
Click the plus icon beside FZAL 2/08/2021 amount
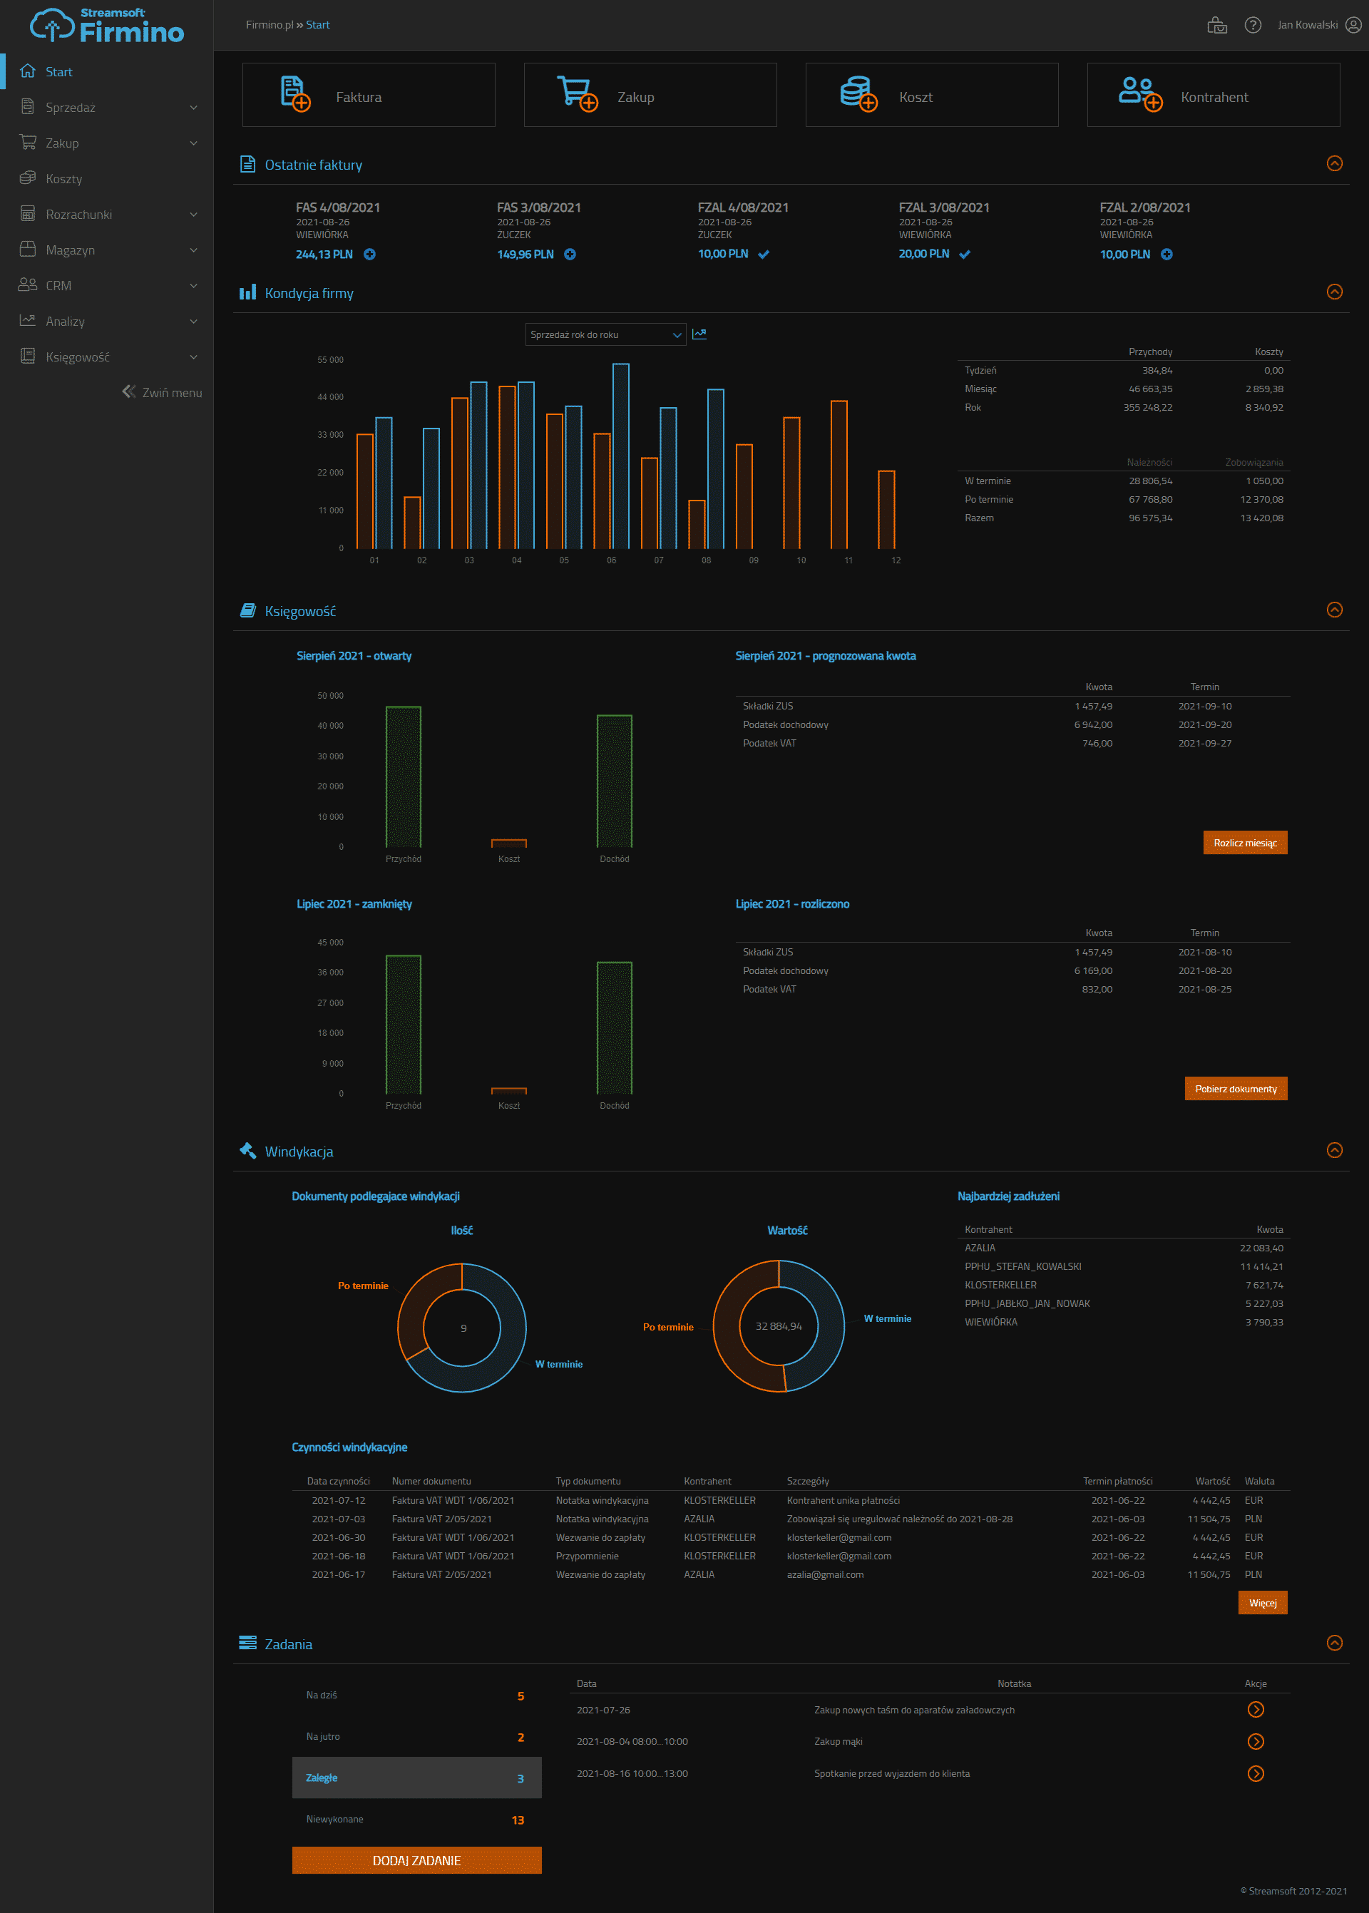click(1167, 255)
